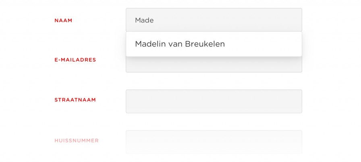This screenshot has width=361, height=162.
Task: Click into the E-mailadres text field
Action: tap(214, 65)
